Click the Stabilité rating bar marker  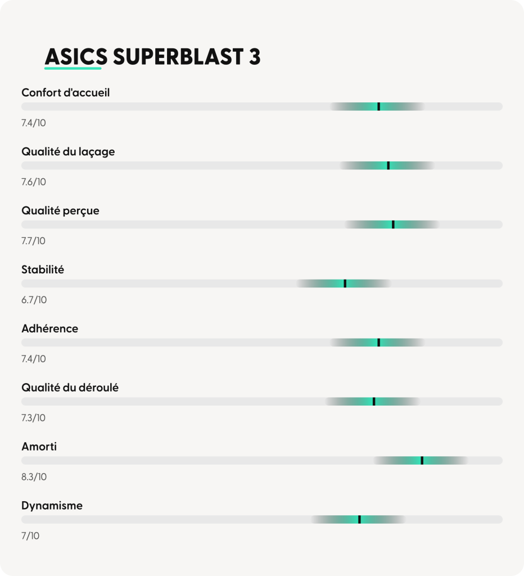[x=345, y=283]
